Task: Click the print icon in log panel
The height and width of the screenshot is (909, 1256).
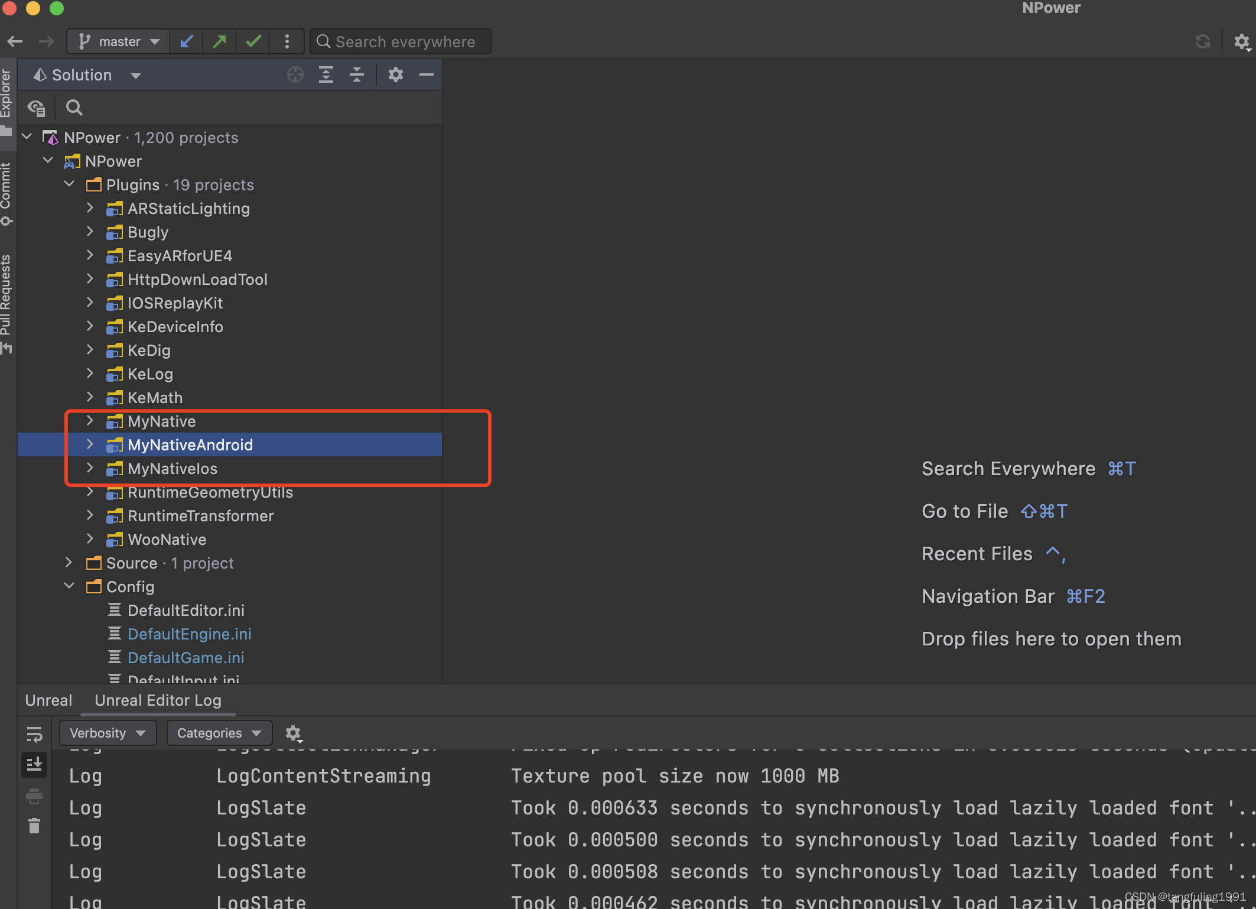Action: point(34,796)
